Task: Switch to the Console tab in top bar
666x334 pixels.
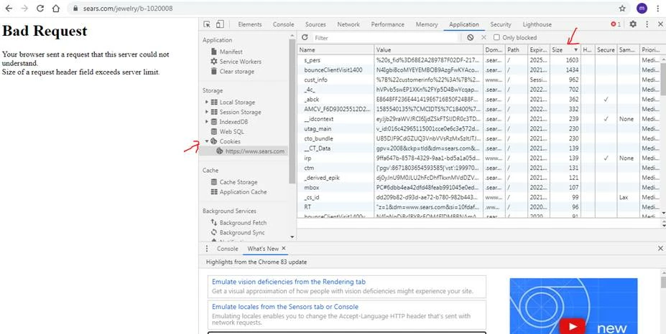Action: (x=283, y=24)
